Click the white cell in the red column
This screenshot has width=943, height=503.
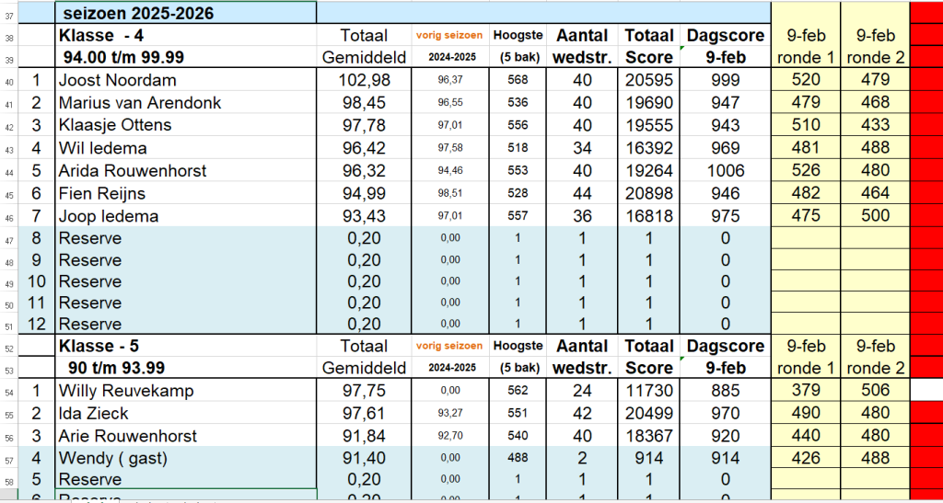tap(926, 391)
